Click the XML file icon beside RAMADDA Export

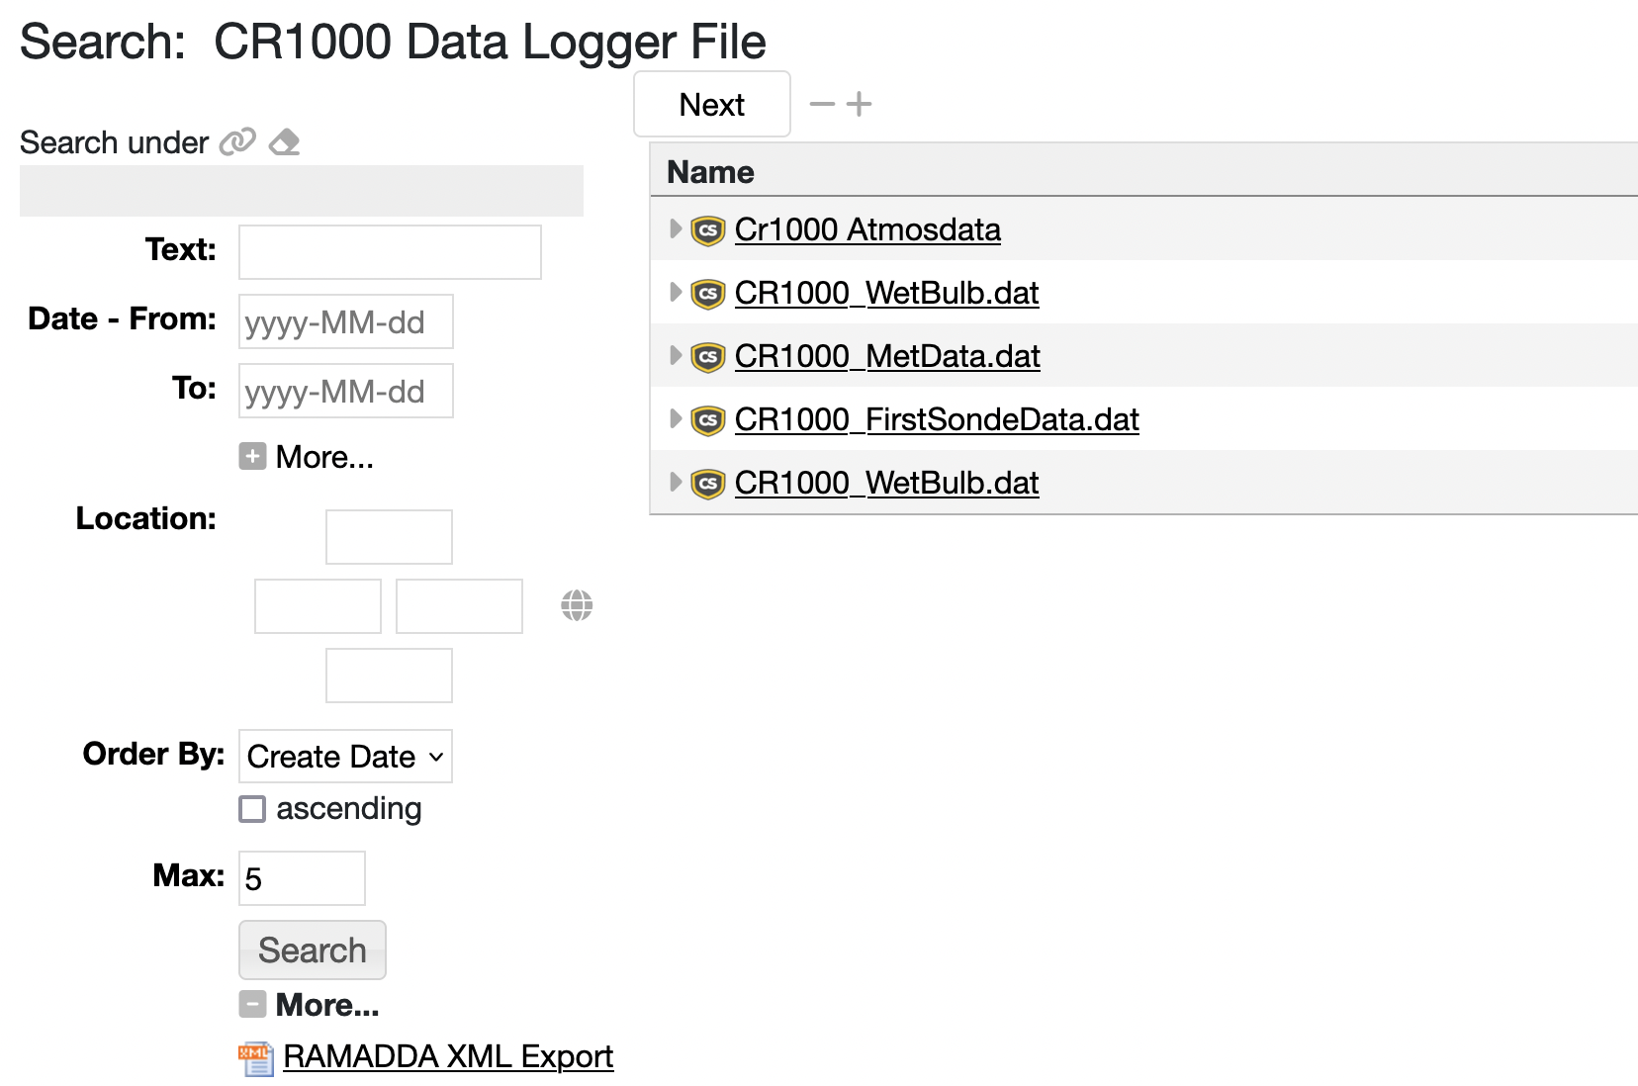[256, 1058]
